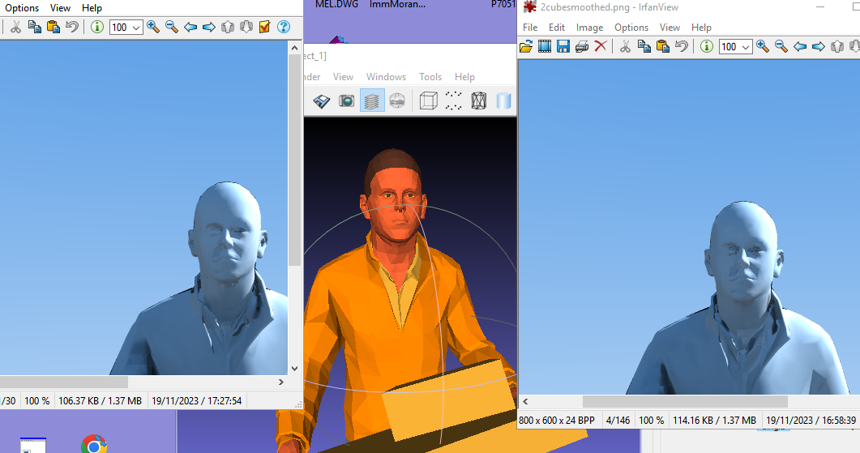Take a snapshot with MeshLab camera icon

coord(347,100)
